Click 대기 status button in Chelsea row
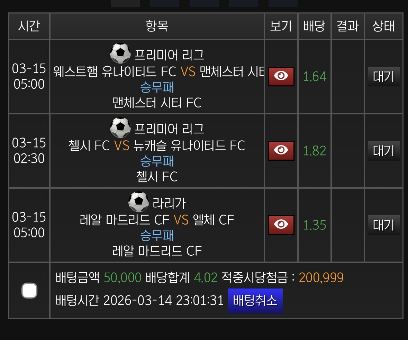 click(x=383, y=151)
